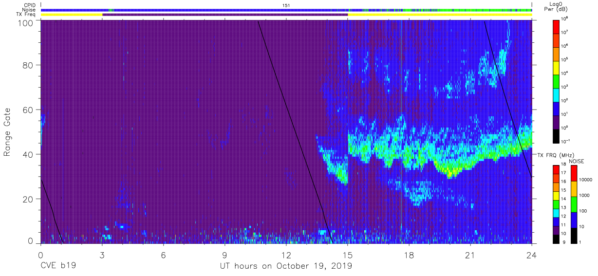The image size is (598, 276).
Task: Select the red top segment of TX FRQ colorbar
Action: point(556,170)
